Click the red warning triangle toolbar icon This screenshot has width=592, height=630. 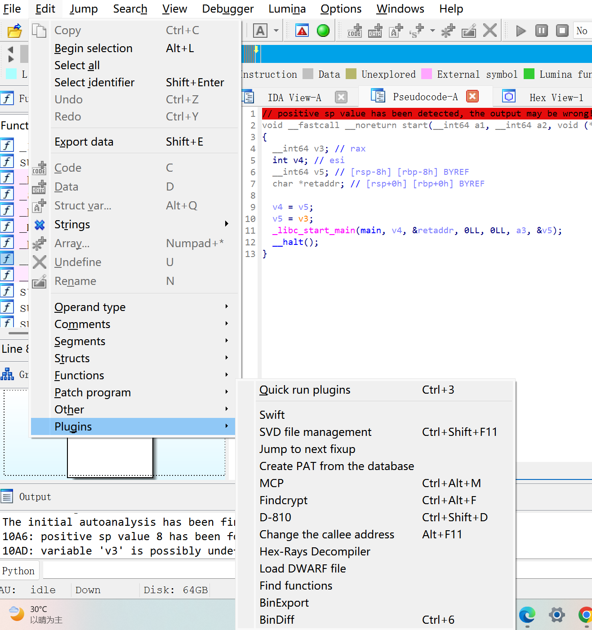(302, 31)
